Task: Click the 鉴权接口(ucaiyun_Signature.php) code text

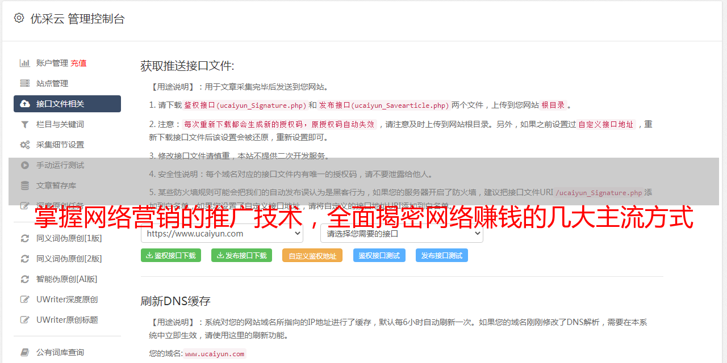Action: click(245, 105)
